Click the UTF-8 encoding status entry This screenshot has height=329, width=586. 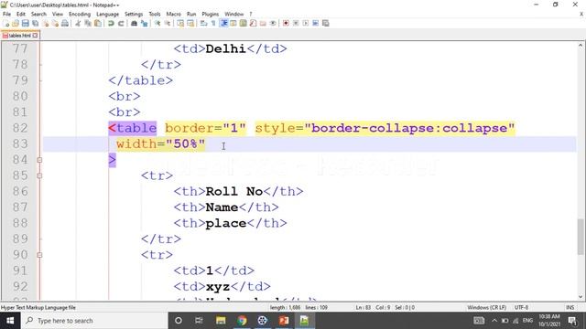[521, 308]
